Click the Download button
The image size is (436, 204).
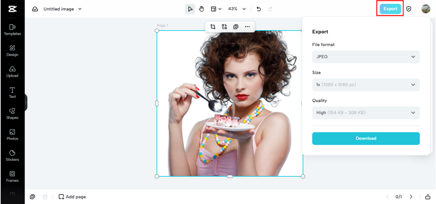click(x=366, y=138)
